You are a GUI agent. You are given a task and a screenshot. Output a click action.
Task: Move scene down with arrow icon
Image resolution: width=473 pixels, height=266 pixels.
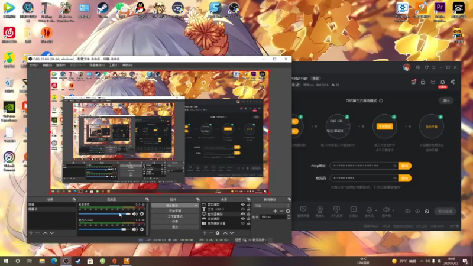(51, 233)
